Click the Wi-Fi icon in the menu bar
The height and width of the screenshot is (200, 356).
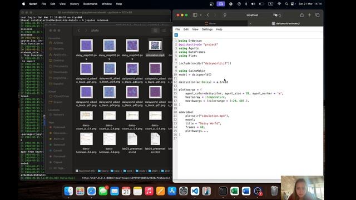(279, 4)
